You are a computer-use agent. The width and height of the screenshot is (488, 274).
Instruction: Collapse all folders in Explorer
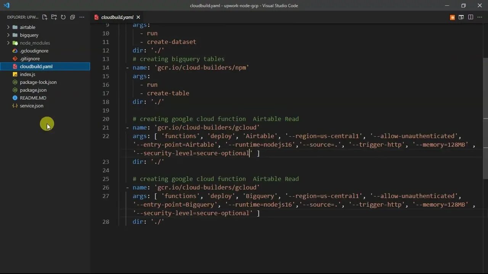(x=72, y=17)
